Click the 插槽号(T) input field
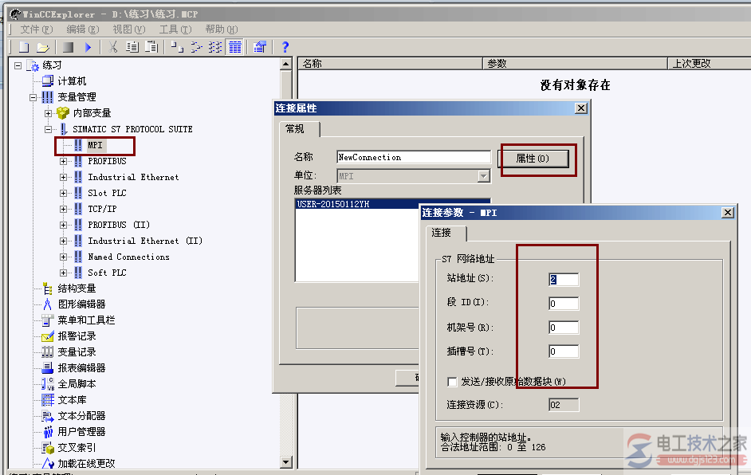The height and width of the screenshot is (475, 751). 564,351
